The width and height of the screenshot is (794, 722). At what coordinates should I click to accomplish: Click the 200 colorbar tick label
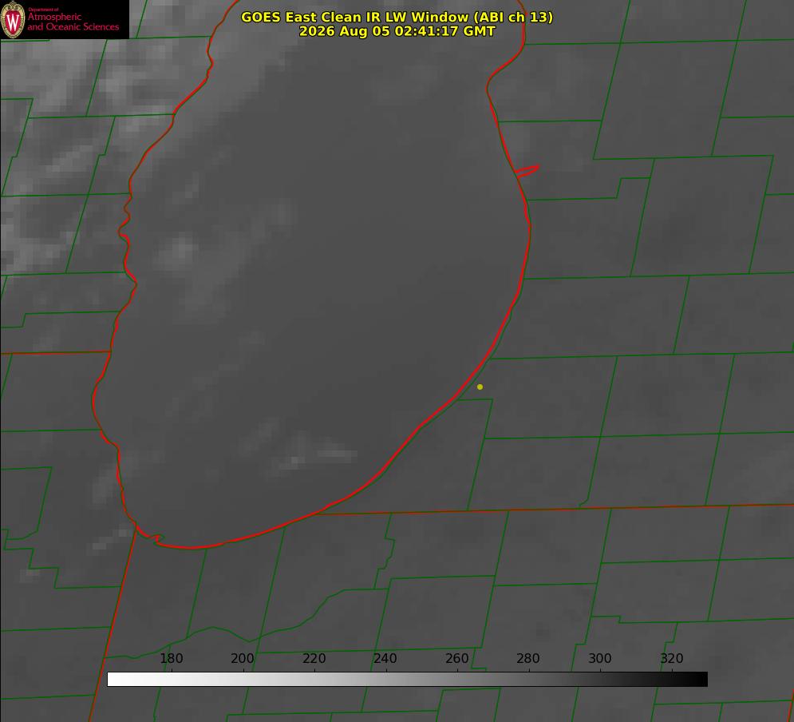(x=243, y=658)
